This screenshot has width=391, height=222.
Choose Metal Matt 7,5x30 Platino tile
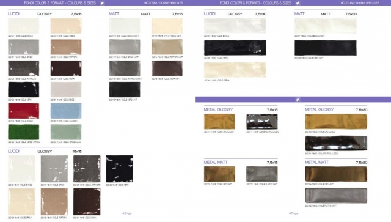point(336,196)
